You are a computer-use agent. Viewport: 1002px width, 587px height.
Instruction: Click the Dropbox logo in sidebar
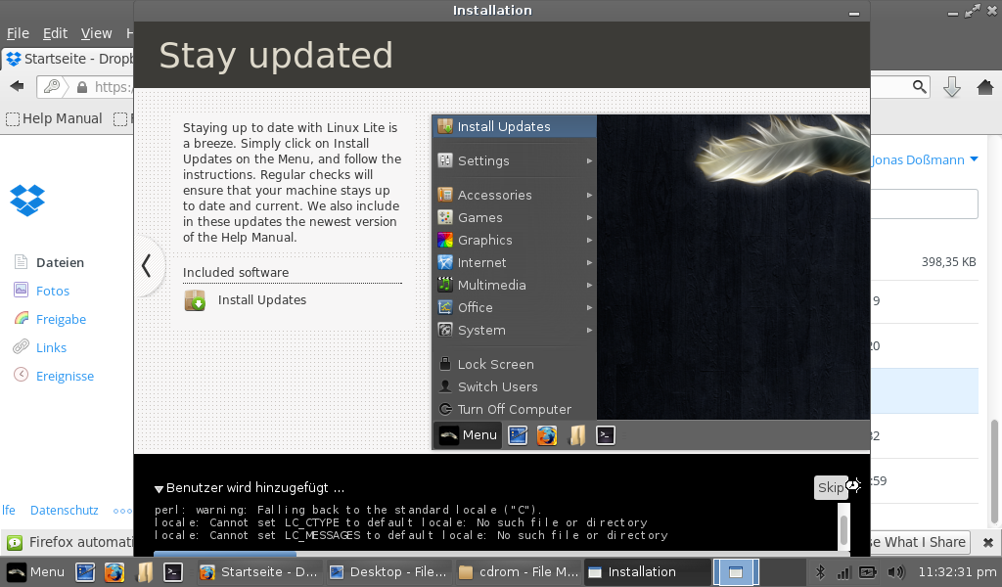[x=27, y=200]
